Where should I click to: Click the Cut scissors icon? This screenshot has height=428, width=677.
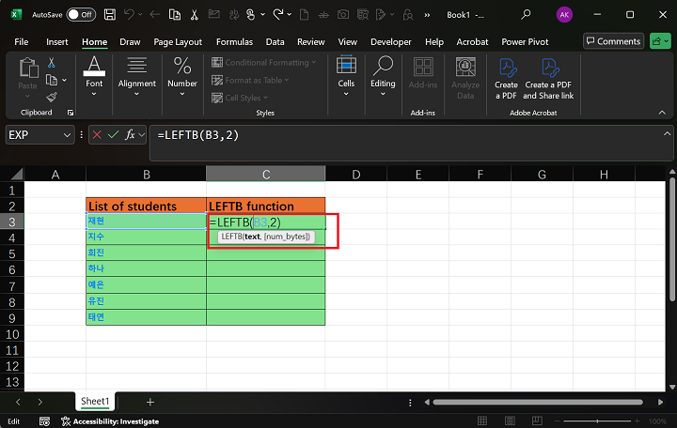tap(52, 62)
